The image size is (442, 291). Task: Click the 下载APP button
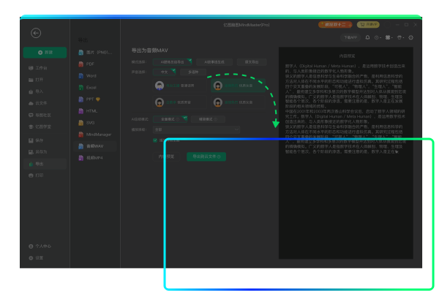coord(351,37)
